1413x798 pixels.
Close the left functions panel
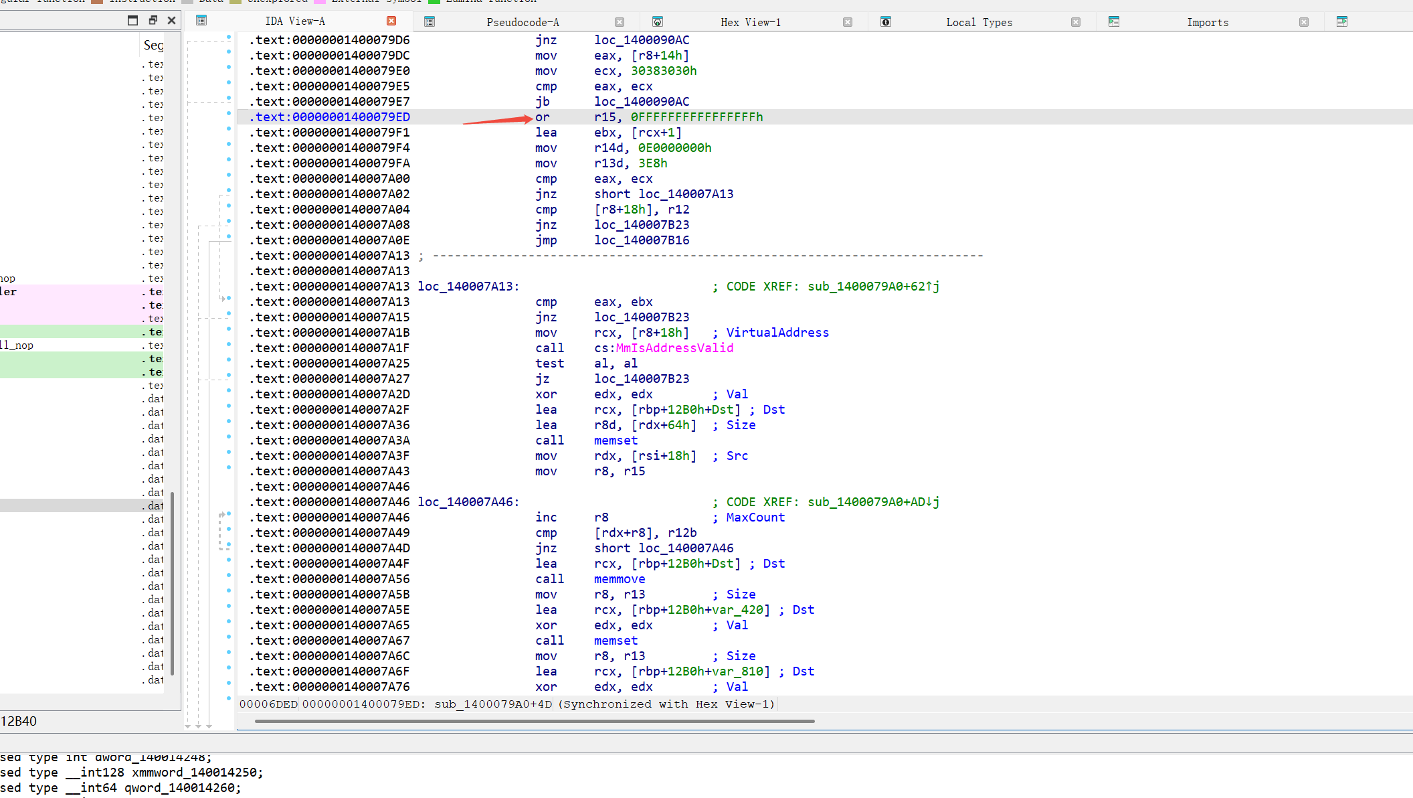pyautogui.click(x=171, y=21)
